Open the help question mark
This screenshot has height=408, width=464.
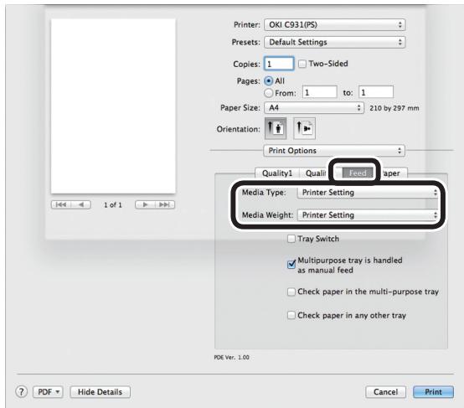pyautogui.click(x=21, y=392)
